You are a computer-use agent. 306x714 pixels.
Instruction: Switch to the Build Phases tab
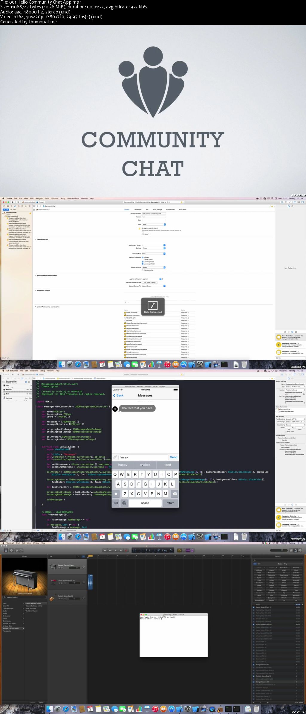[x=170, y=210]
